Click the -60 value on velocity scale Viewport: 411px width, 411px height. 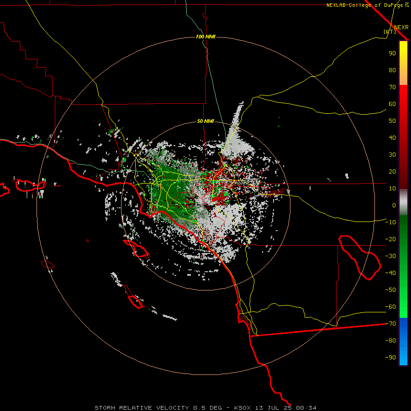tap(390, 307)
